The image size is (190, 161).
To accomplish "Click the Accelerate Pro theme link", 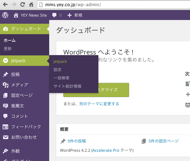I will point(105,151).
